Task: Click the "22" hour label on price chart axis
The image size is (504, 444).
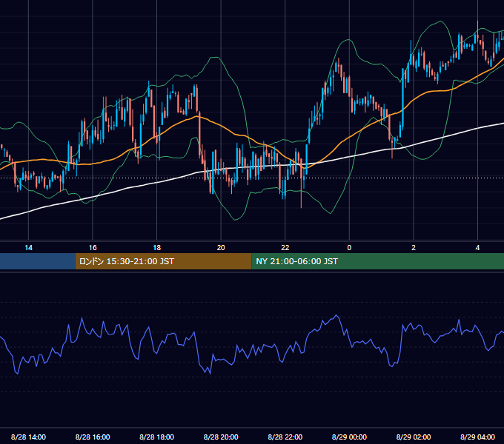Action: click(285, 248)
